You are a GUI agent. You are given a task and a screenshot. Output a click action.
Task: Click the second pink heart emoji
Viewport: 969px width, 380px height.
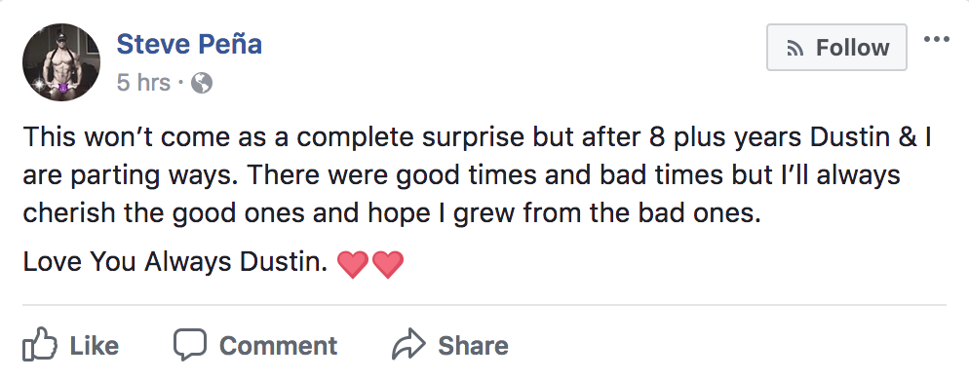(x=387, y=264)
